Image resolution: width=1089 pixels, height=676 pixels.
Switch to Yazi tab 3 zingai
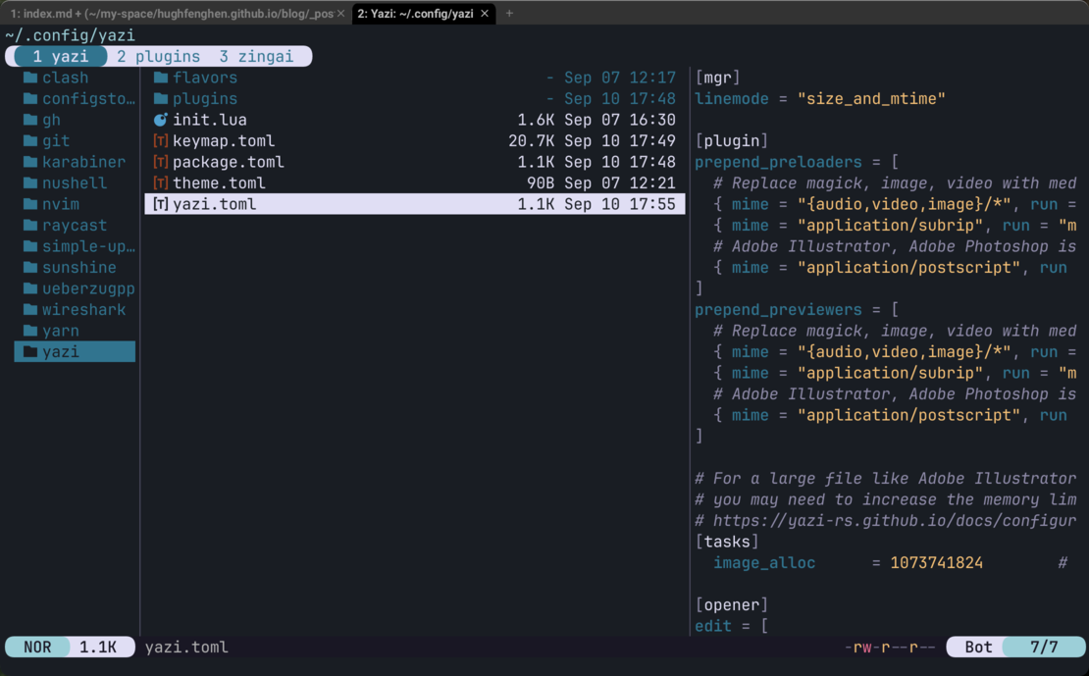tap(256, 56)
